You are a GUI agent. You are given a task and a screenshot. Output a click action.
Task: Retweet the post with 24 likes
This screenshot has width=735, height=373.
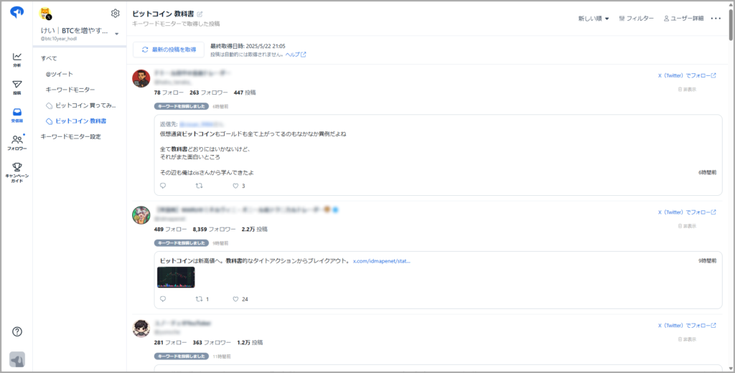point(199,298)
